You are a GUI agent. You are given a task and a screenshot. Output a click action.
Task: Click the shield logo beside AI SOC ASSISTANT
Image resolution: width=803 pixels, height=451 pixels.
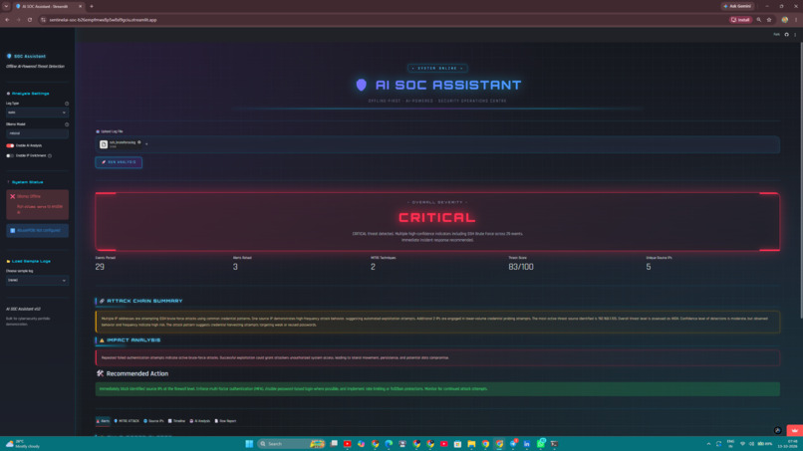point(361,85)
